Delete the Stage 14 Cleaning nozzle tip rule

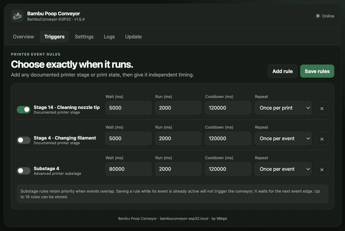(x=322, y=108)
